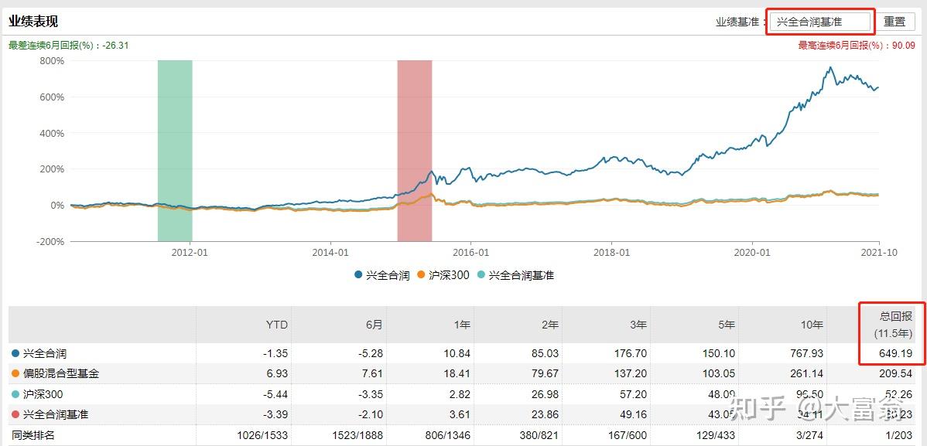Viewport: 927px width, 446px height.
Task: Click the -5.44 YTD value
Action: click(275, 394)
